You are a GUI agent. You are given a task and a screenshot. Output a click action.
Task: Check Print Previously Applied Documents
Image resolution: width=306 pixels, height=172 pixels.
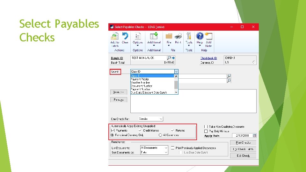[x=172, y=148]
